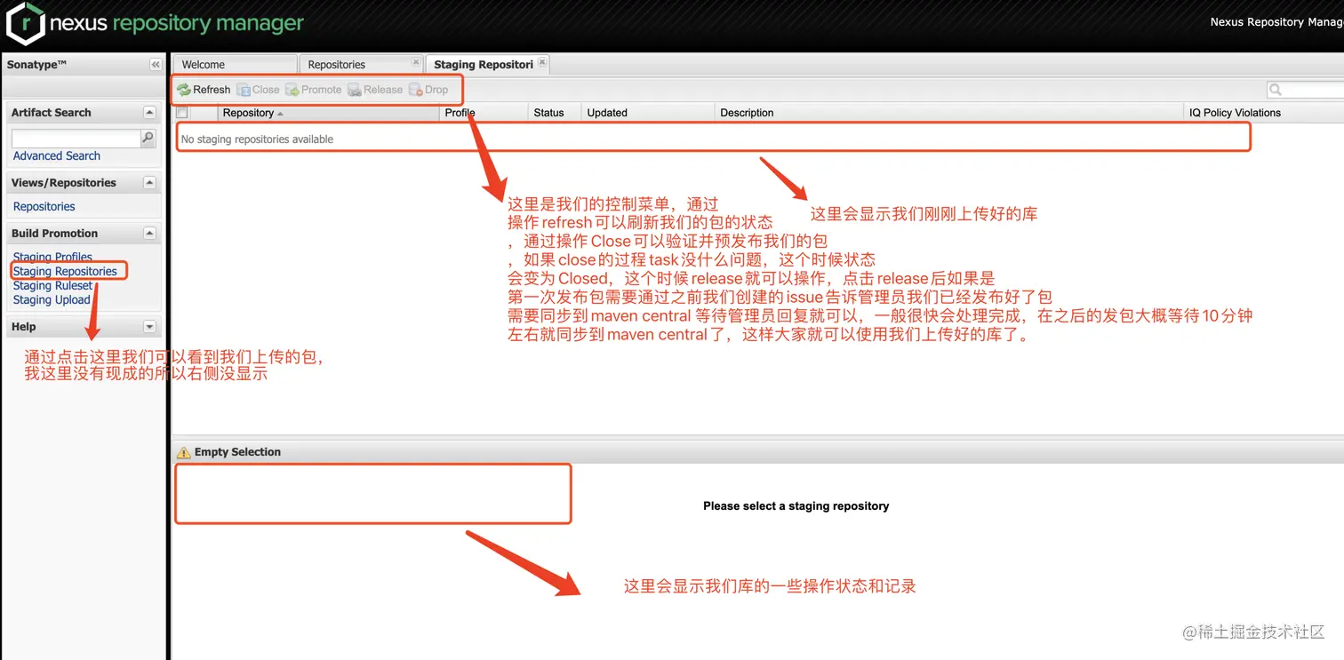Sort by the Status column header
The height and width of the screenshot is (660, 1344).
click(x=556, y=113)
